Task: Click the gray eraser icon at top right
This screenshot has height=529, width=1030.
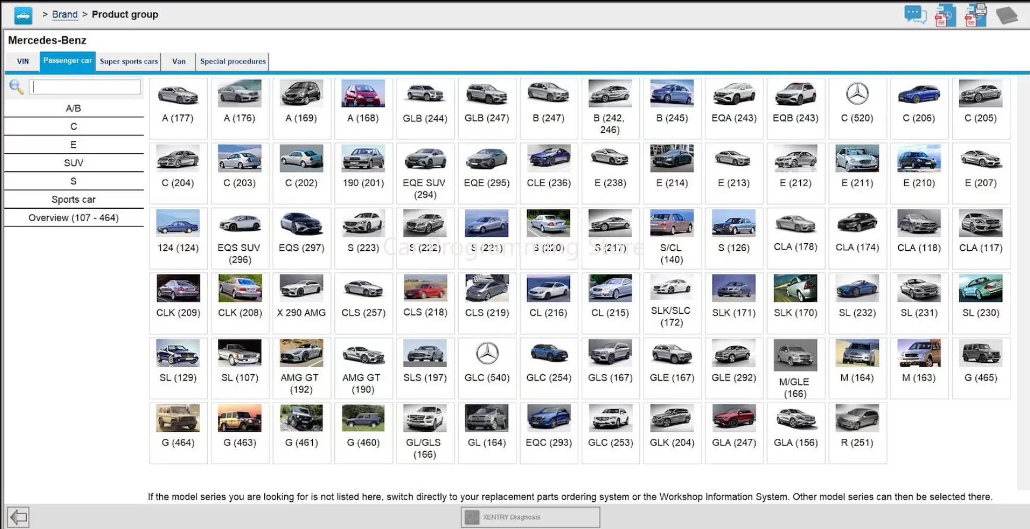Action: click(1007, 15)
